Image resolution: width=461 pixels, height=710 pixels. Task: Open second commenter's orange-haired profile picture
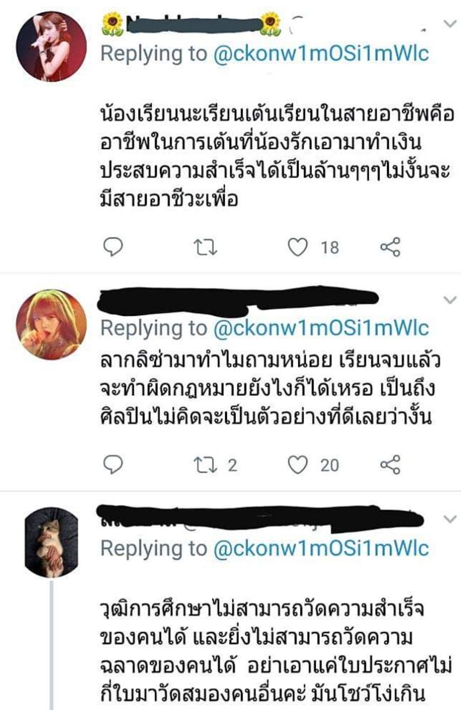tap(51, 324)
